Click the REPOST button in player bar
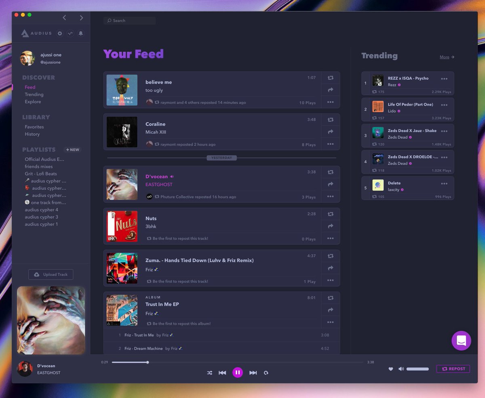Viewport: 485px width, 398px height. click(453, 369)
